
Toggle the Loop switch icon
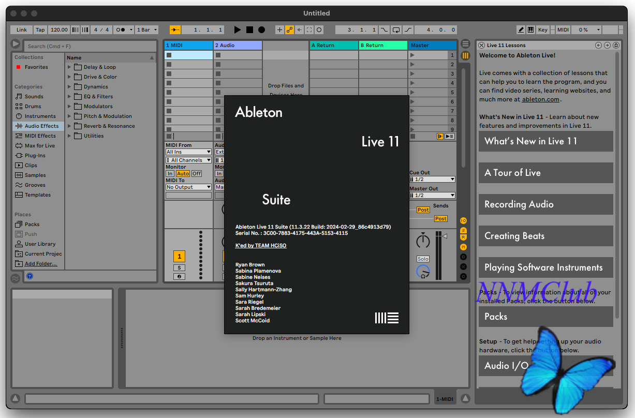coord(396,30)
